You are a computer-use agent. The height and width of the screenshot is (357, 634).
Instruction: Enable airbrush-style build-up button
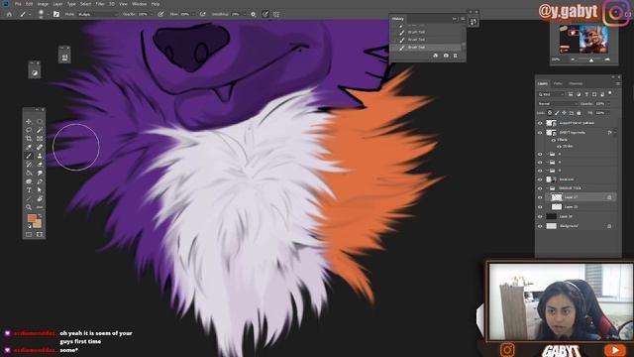pyautogui.click(x=202, y=14)
